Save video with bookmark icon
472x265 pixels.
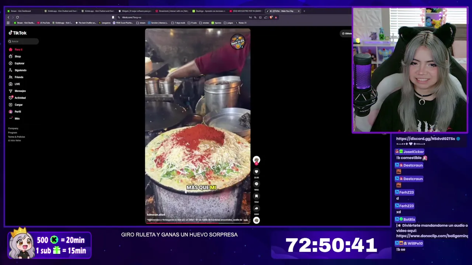256,196
